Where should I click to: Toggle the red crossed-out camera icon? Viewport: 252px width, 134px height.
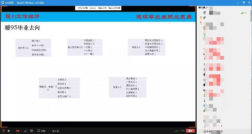click(x=18, y=131)
